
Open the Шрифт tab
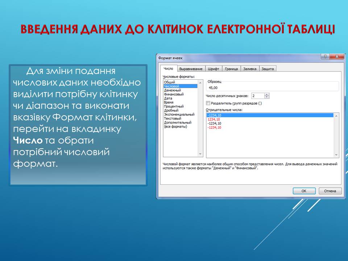[x=214, y=69]
